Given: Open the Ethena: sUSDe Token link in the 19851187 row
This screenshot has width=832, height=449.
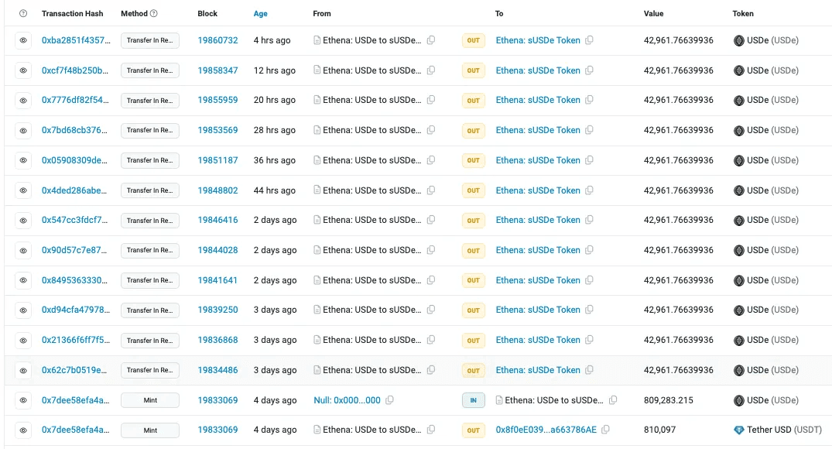Looking at the screenshot, I should coord(537,160).
